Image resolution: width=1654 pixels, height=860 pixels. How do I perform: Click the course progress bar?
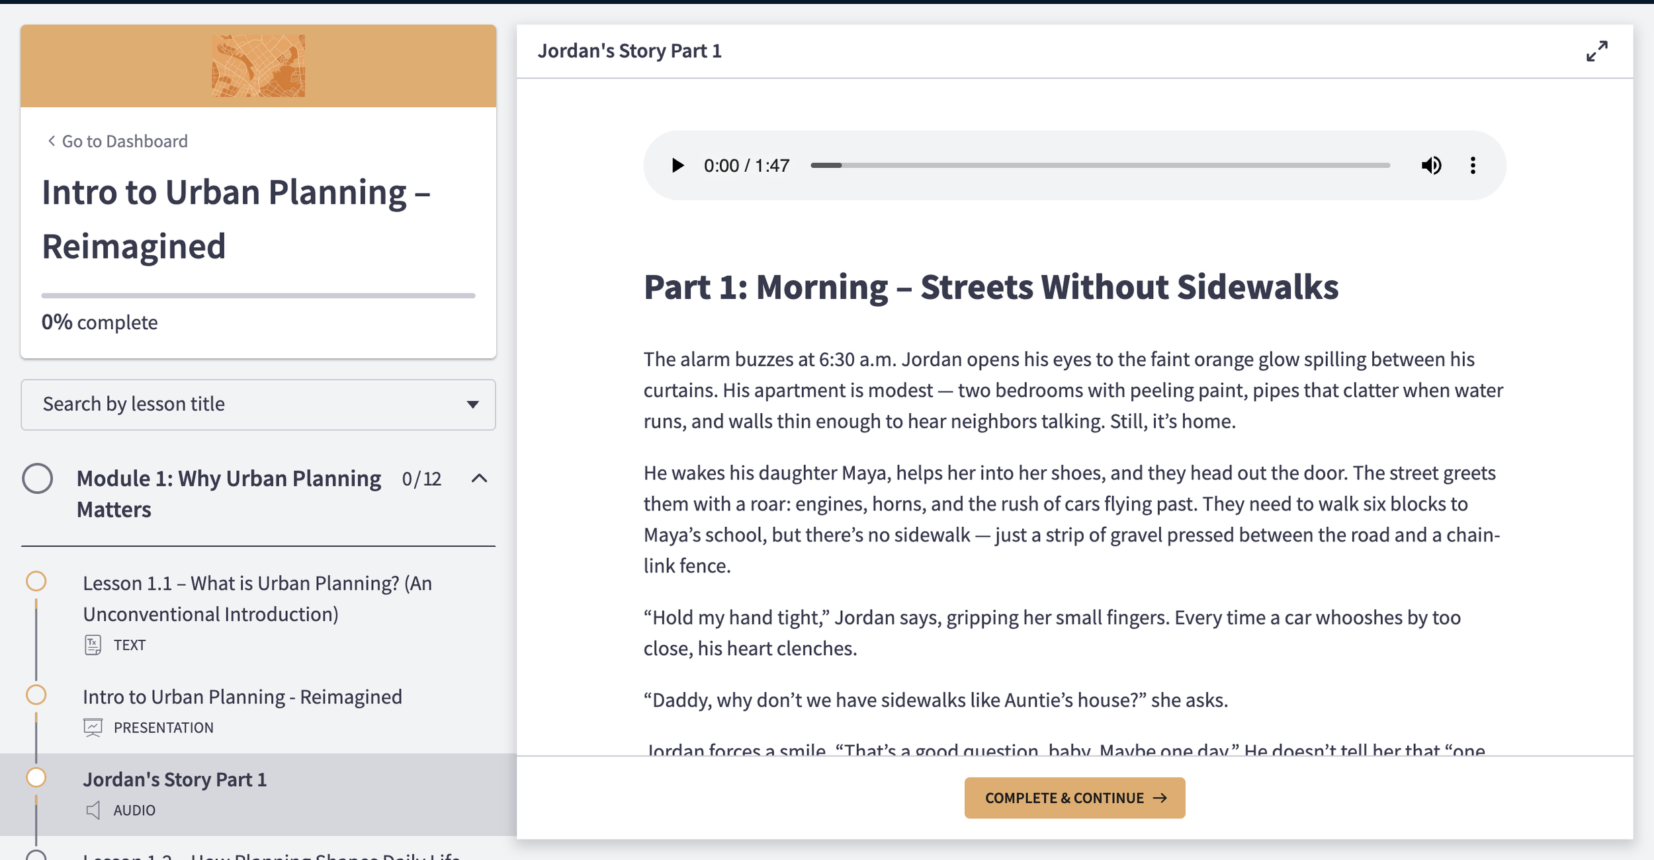point(258,295)
